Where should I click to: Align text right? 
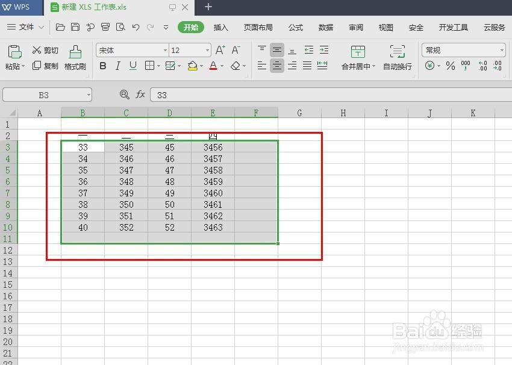(292, 66)
